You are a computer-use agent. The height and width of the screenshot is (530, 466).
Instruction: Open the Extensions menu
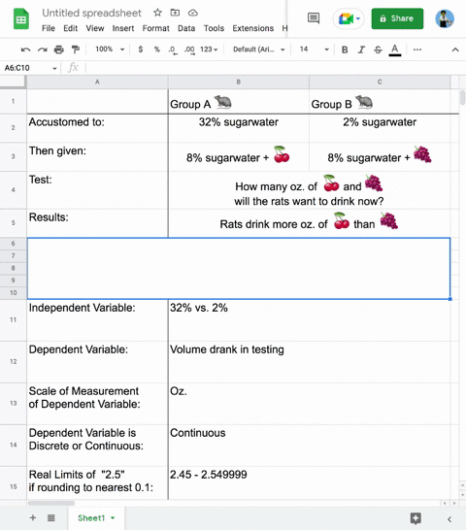click(x=253, y=28)
